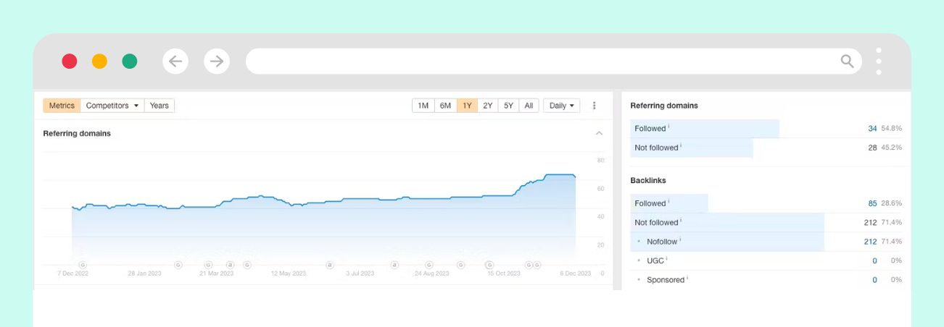The width and height of the screenshot is (944, 327).
Task: Click info icon beside Sponsored
Action: pos(687,277)
